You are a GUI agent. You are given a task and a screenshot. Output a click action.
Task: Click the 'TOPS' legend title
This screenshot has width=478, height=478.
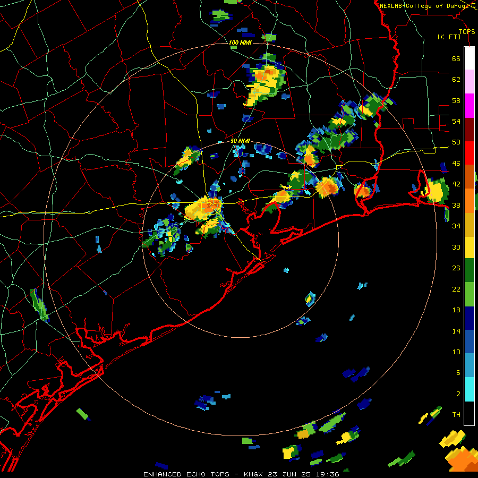[x=467, y=31]
